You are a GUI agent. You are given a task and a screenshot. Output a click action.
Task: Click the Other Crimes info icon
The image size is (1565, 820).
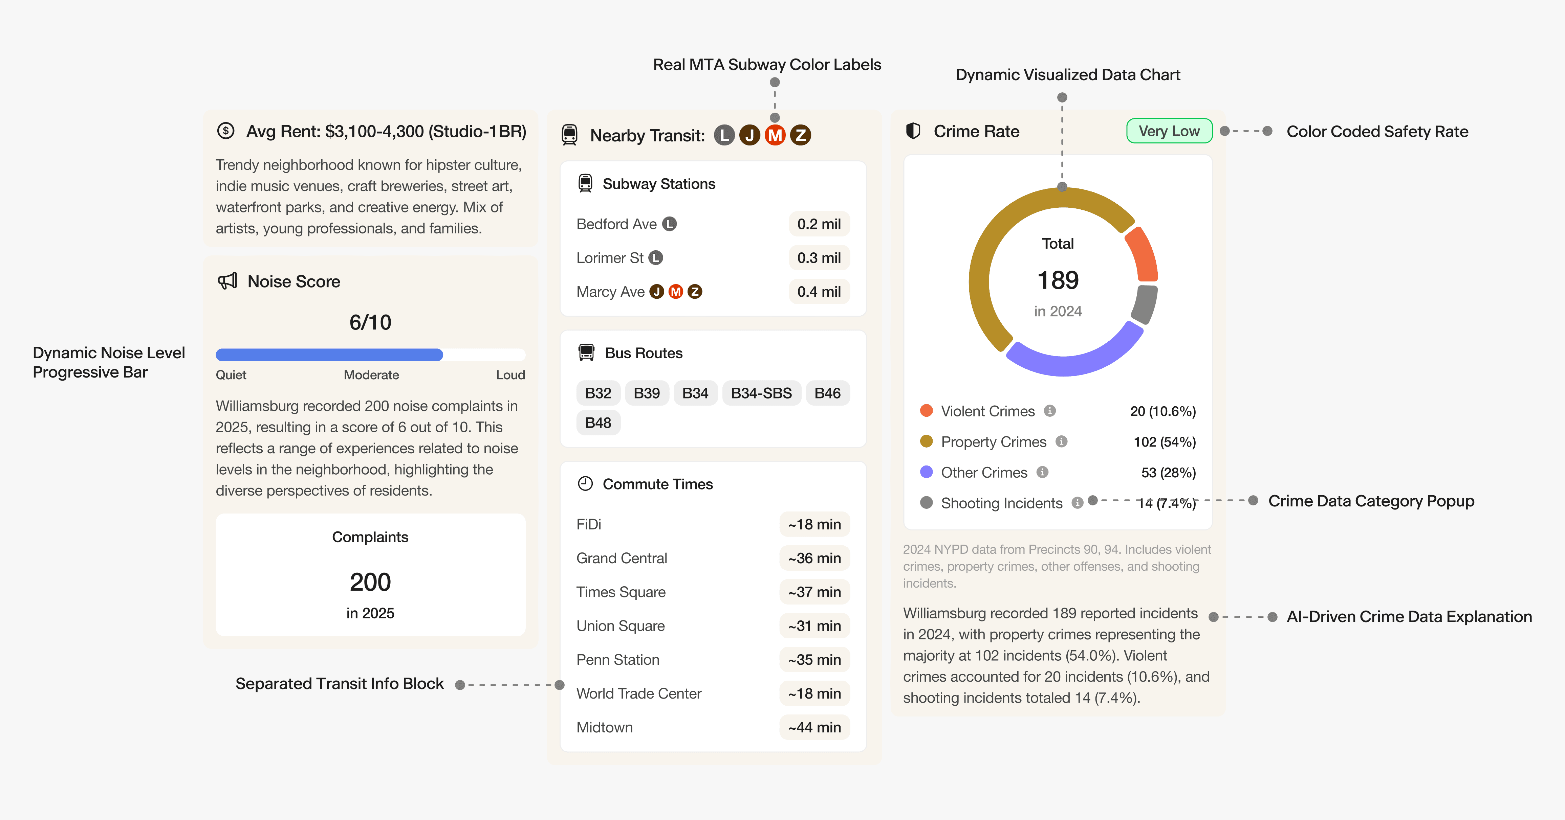(1043, 472)
